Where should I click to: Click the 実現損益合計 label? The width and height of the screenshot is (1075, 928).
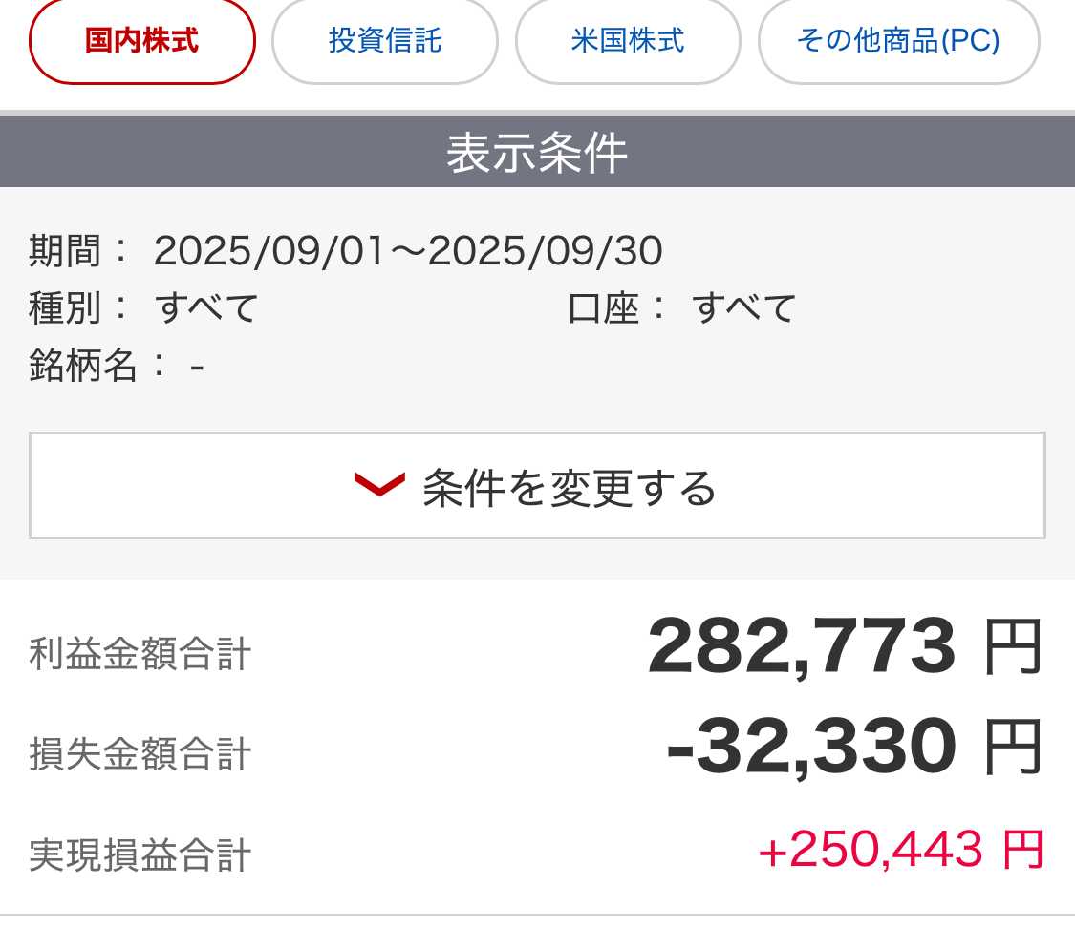click(140, 854)
